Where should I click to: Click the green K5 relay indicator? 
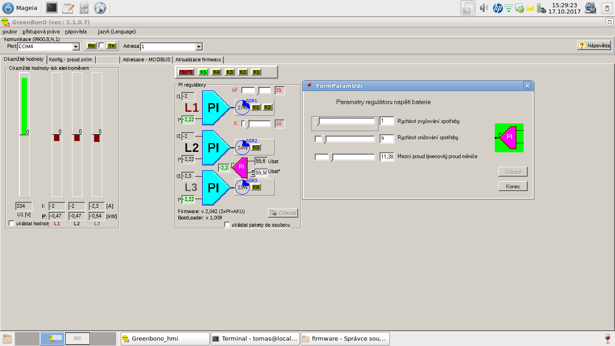203,72
